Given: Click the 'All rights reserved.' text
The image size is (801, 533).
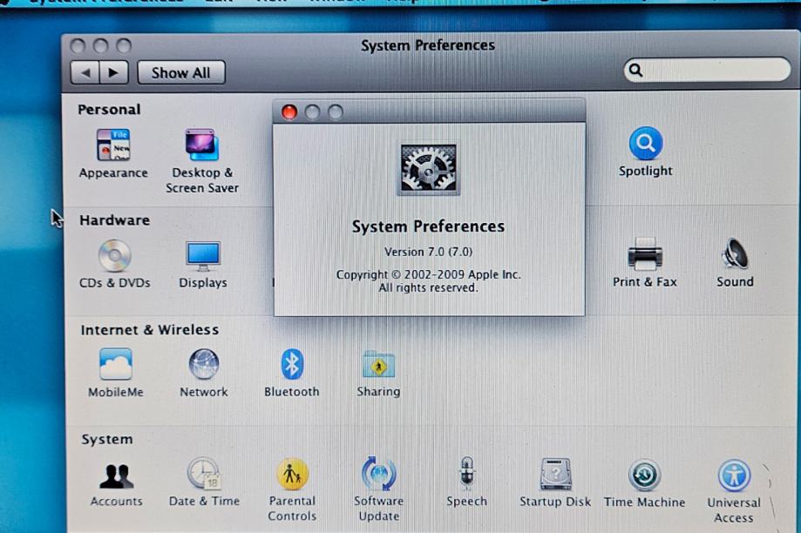Looking at the screenshot, I should pyautogui.click(x=428, y=288).
